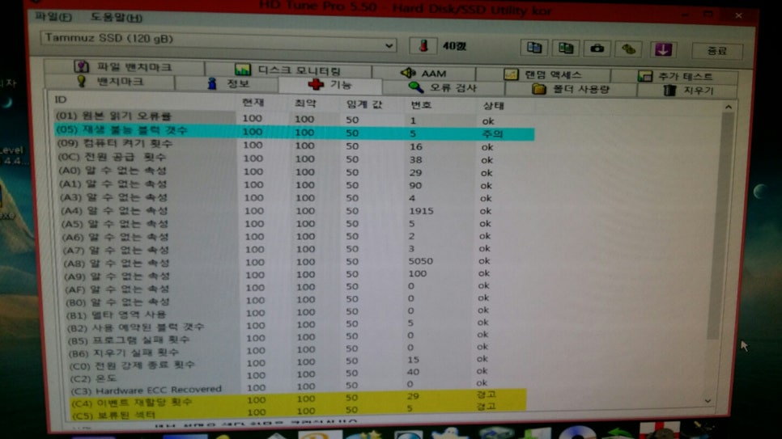The height and width of the screenshot is (439, 782).
Task: Click the 현재 column header
Action: tap(253, 103)
